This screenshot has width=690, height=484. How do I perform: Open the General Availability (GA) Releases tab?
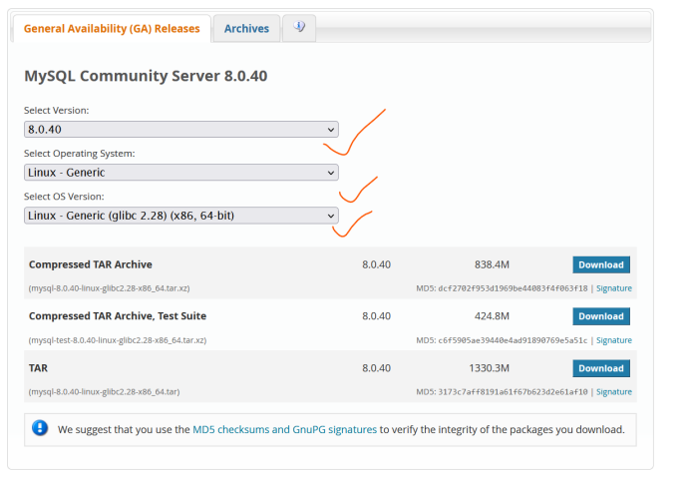click(x=112, y=29)
